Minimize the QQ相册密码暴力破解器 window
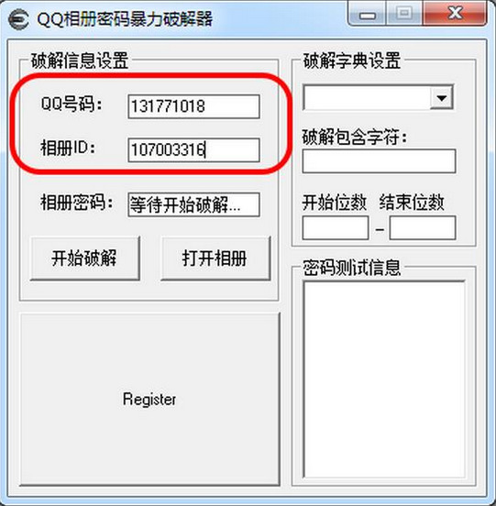The height and width of the screenshot is (506, 496). (368, 14)
